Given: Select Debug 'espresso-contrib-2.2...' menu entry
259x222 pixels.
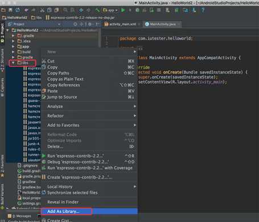Looking at the screenshot, I should [89, 162].
